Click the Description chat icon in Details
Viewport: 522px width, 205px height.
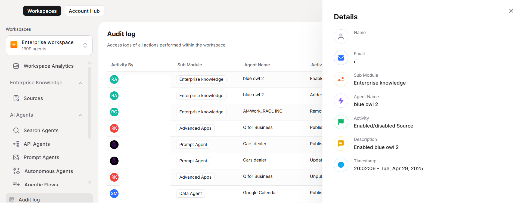pos(341,143)
